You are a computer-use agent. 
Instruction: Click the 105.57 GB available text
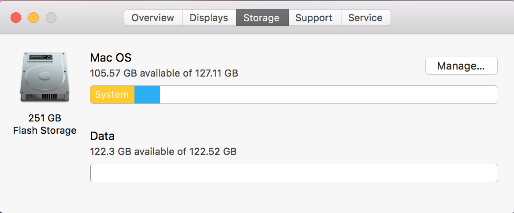[164, 73]
